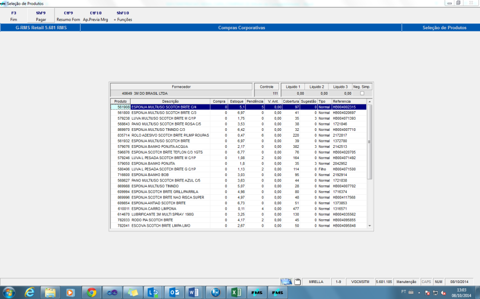
Task: Click reference HB004071492
Action: pyautogui.click(x=344, y=158)
